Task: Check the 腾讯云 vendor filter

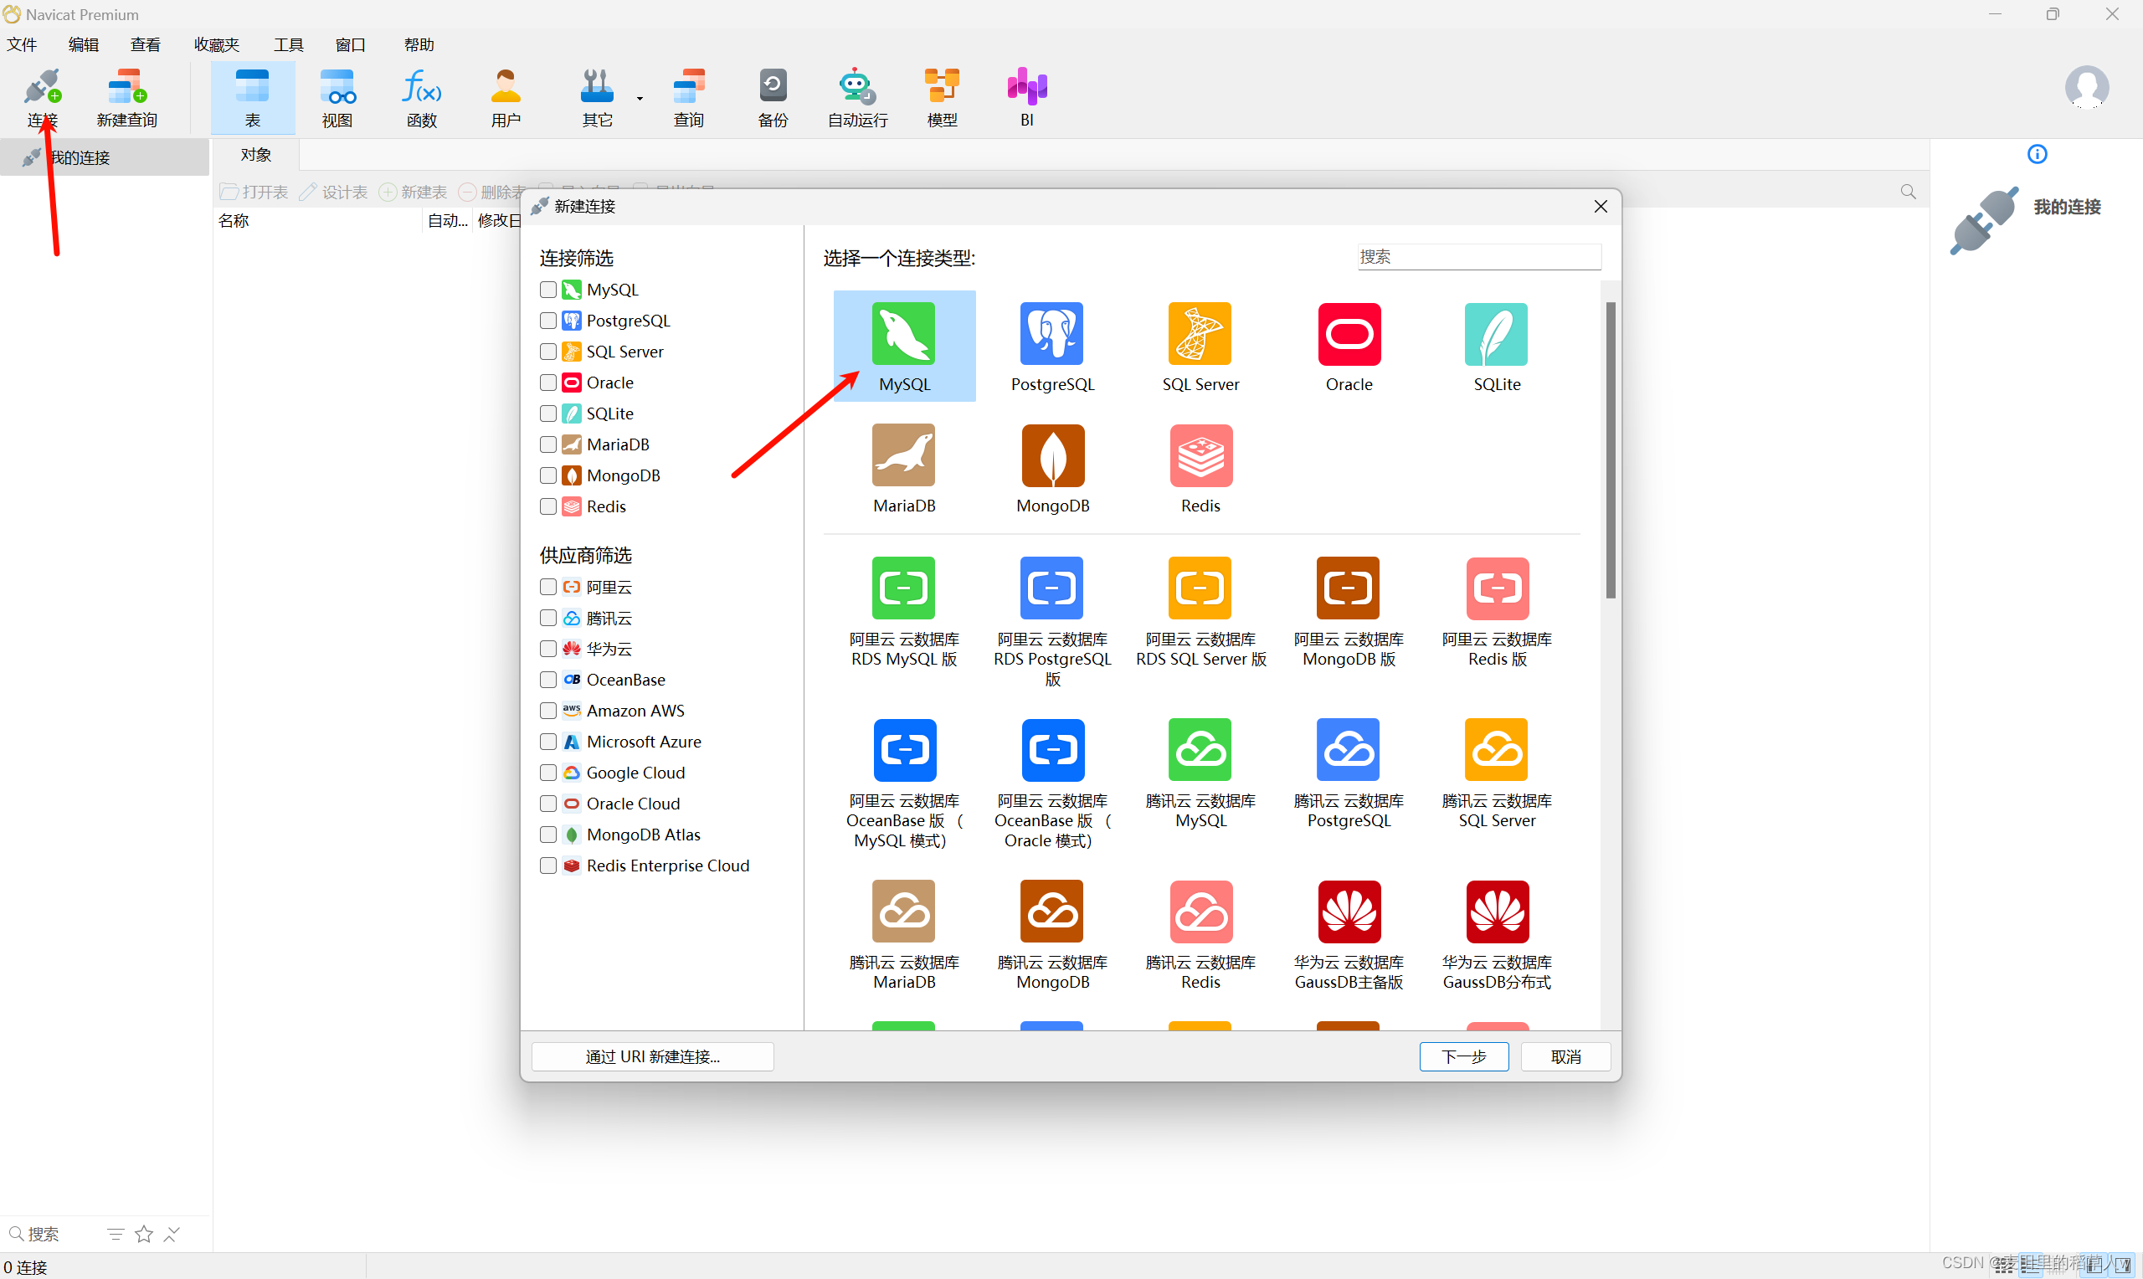Action: click(548, 618)
